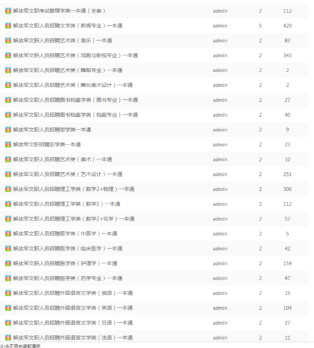The height and width of the screenshot is (348, 314).
Task: Open the 医学类（临床医学）一本通 thread
Action: click(x=68, y=249)
